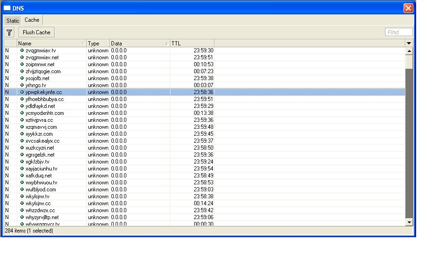Click the green icon beside yrhrrgo.tv
Screen dimensions: 437x265
(x=22, y=85)
